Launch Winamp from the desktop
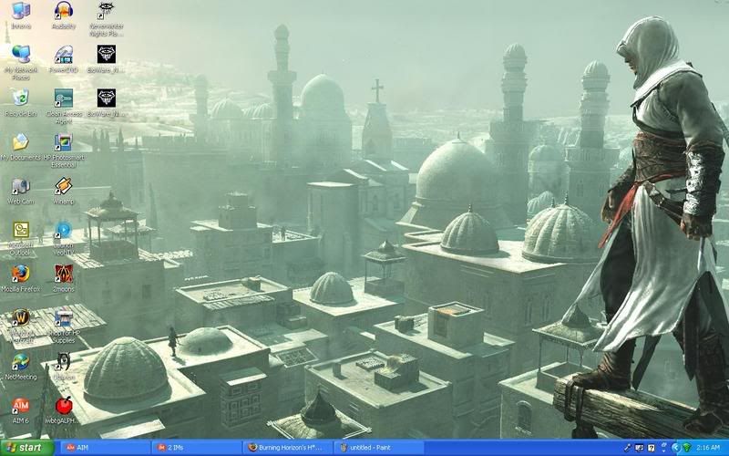The image size is (729, 456). pos(63,191)
